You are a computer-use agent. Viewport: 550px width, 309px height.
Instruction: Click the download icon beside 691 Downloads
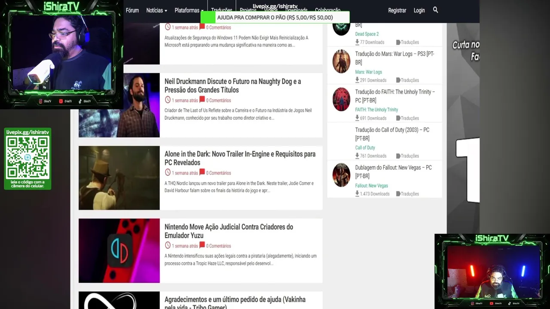point(357,118)
